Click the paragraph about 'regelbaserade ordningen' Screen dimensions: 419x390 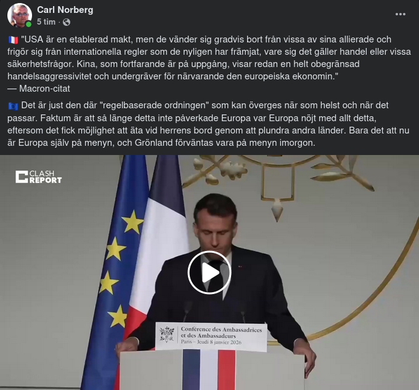208,124
